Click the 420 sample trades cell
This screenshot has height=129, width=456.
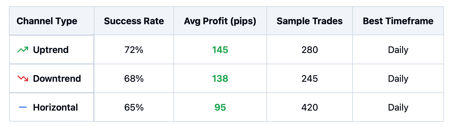(310, 107)
